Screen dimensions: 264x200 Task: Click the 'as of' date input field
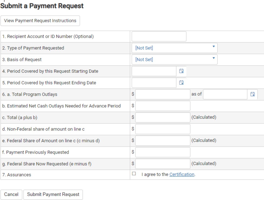coord(225,94)
